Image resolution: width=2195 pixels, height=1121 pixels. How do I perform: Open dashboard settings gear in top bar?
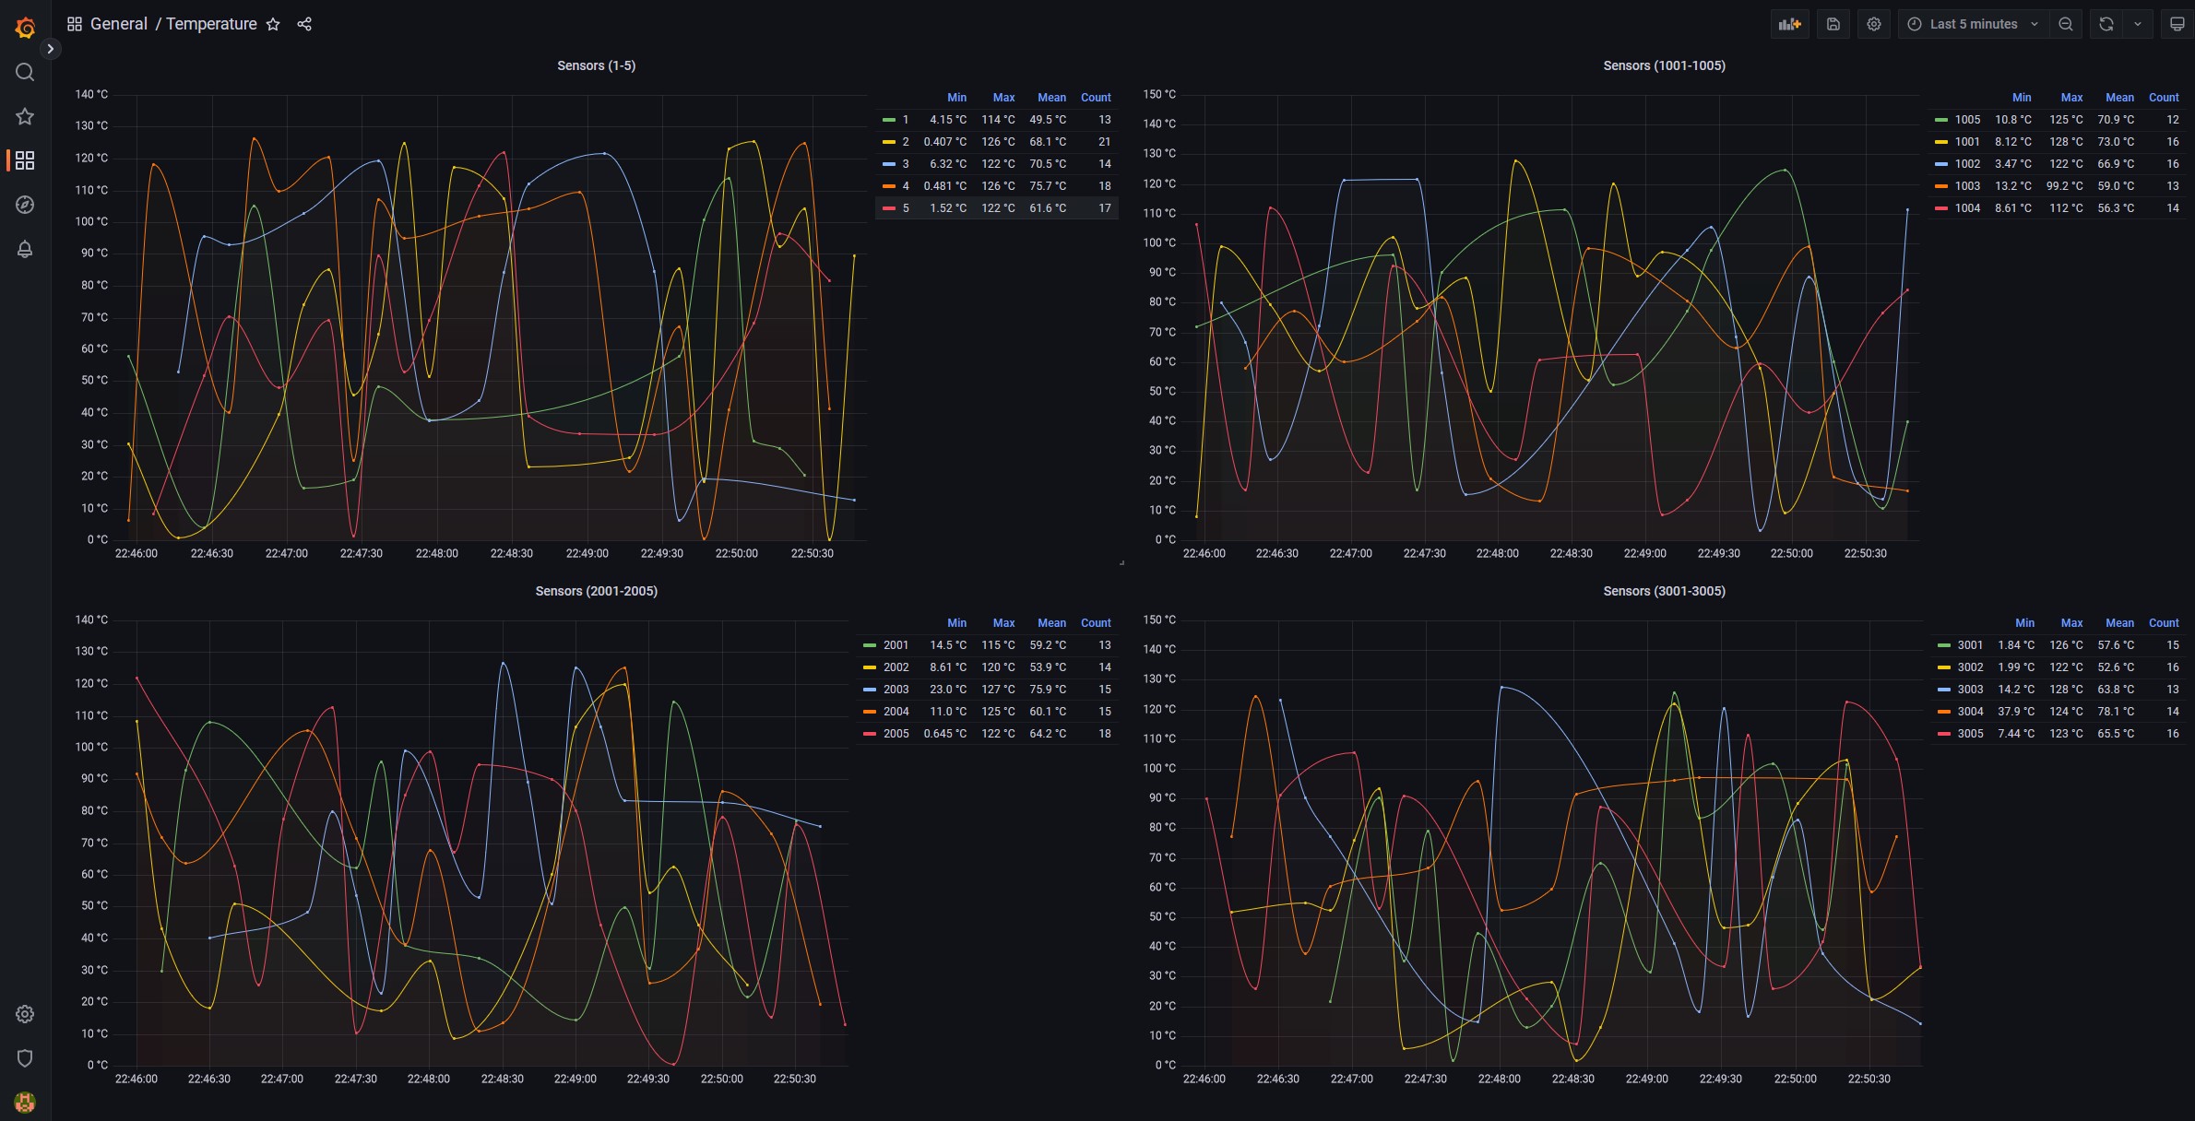click(x=1874, y=24)
